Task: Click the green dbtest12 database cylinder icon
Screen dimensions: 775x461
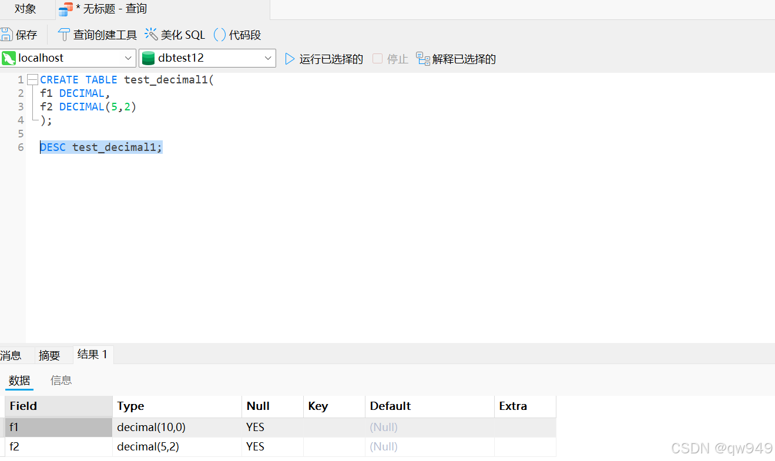Action: tap(149, 58)
